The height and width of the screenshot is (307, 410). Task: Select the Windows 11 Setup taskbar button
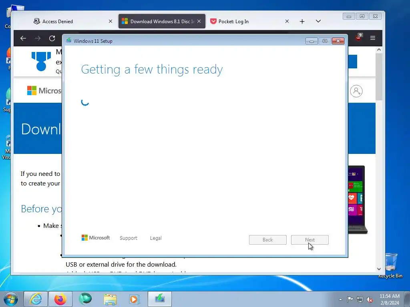point(160,299)
